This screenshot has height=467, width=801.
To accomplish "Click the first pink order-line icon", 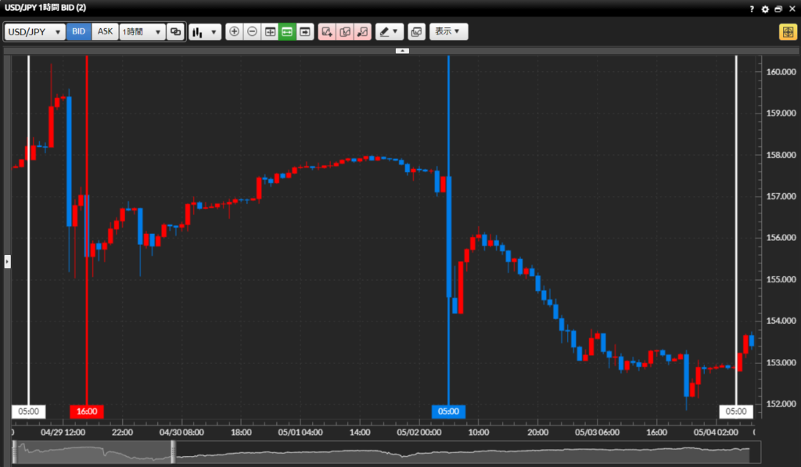I will (x=327, y=32).
